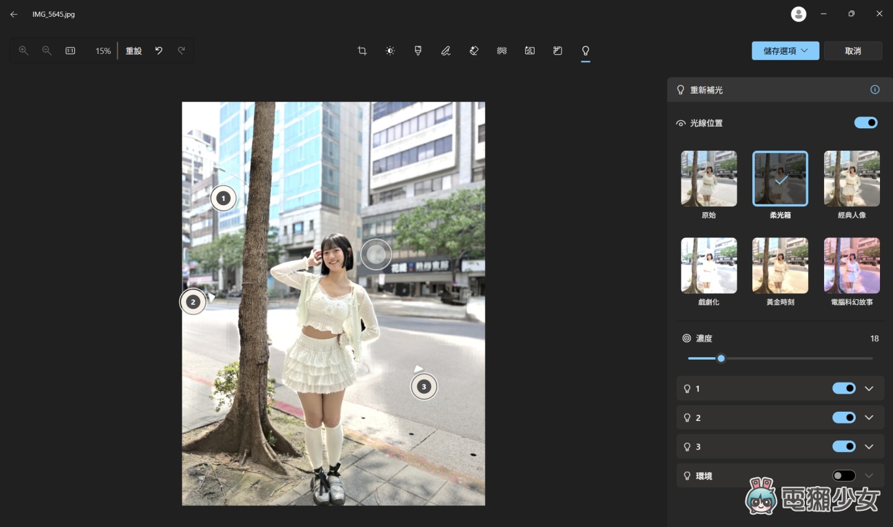Click the 濃度 intensity slider track
This screenshot has width=893, height=527.
tap(780, 358)
